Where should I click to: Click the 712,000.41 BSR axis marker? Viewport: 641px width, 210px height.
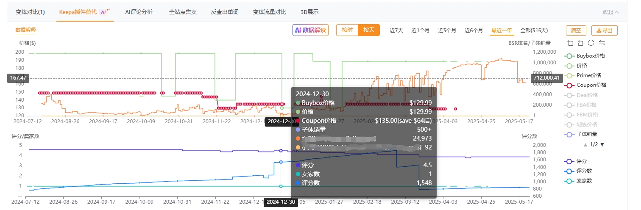547,78
